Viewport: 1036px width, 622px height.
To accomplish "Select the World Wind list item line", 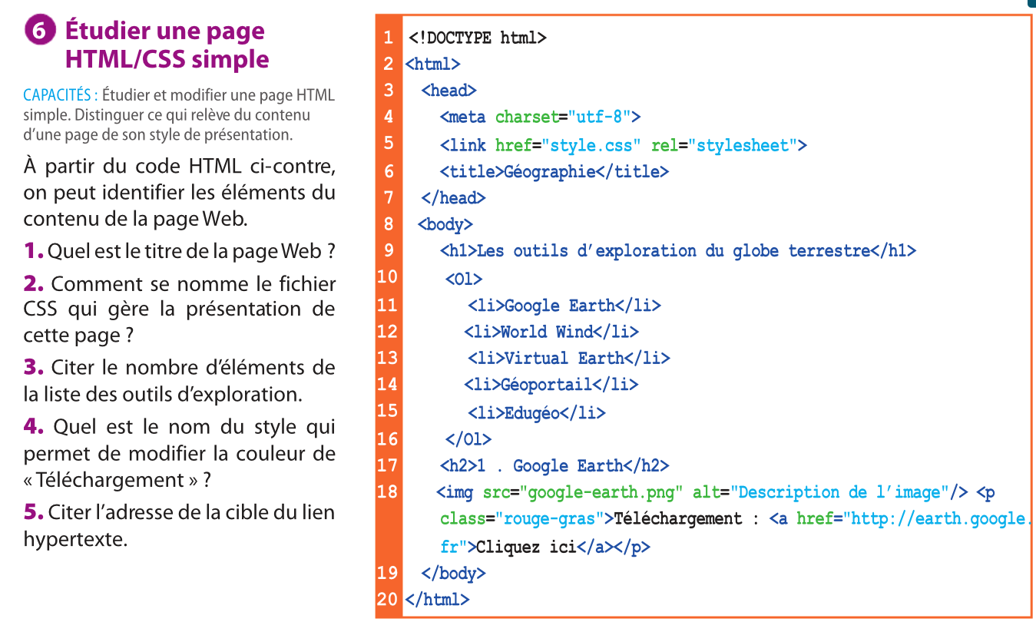I will click(551, 332).
